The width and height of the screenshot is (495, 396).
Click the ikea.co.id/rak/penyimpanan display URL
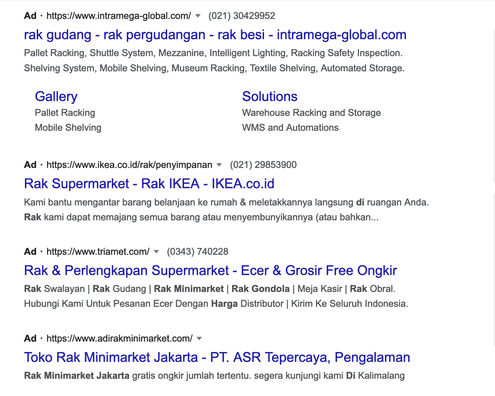click(129, 165)
